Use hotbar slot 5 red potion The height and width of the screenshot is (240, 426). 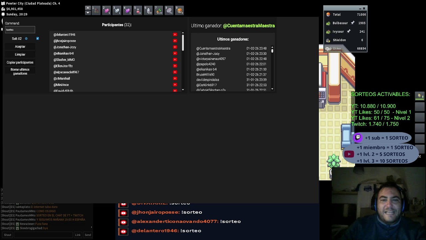pyautogui.click(x=138, y=11)
